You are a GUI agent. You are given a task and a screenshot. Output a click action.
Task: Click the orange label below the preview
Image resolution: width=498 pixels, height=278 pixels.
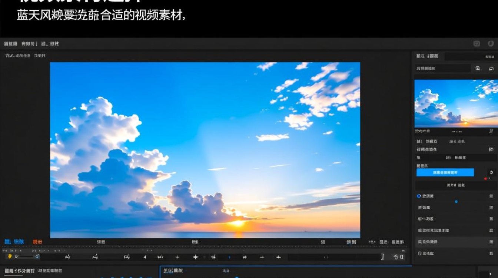click(x=37, y=242)
